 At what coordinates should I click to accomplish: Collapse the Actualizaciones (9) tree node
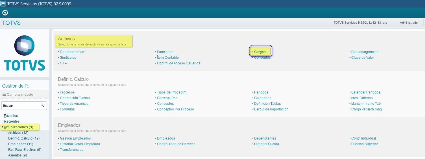tap(19, 127)
